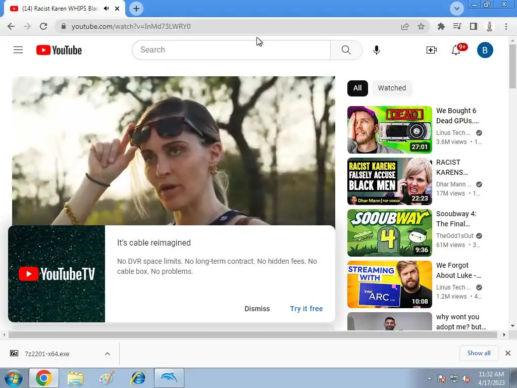Toggle Chrome side panel icon
Screen dimensions: 517x388
pyautogui.click(x=473, y=26)
